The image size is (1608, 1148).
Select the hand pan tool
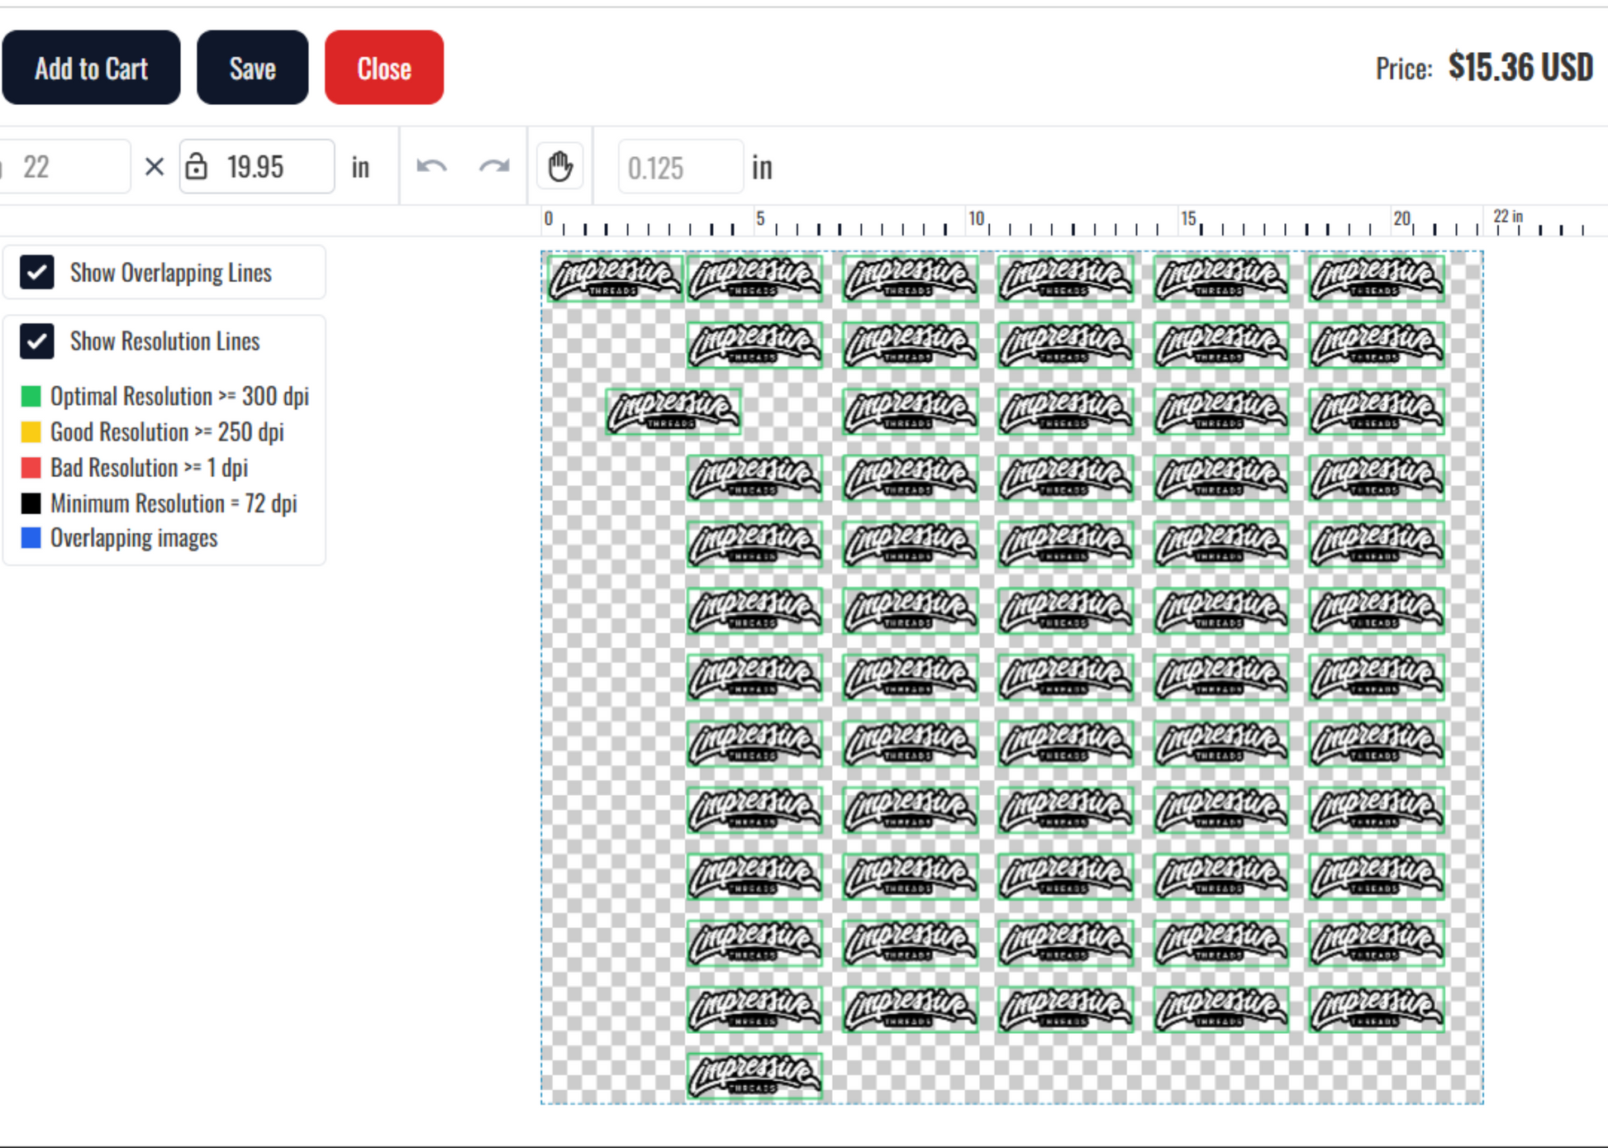[x=560, y=166]
